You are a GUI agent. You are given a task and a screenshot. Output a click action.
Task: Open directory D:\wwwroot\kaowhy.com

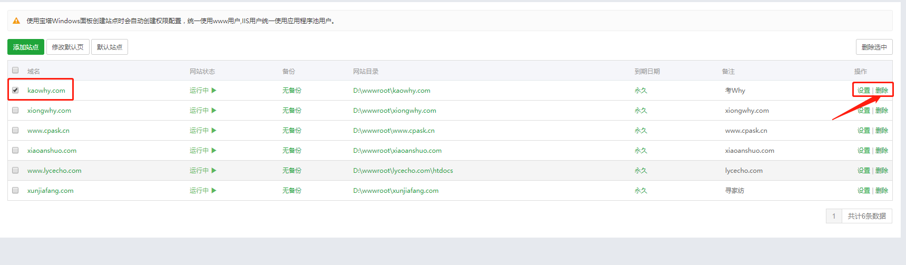(x=392, y=91)
